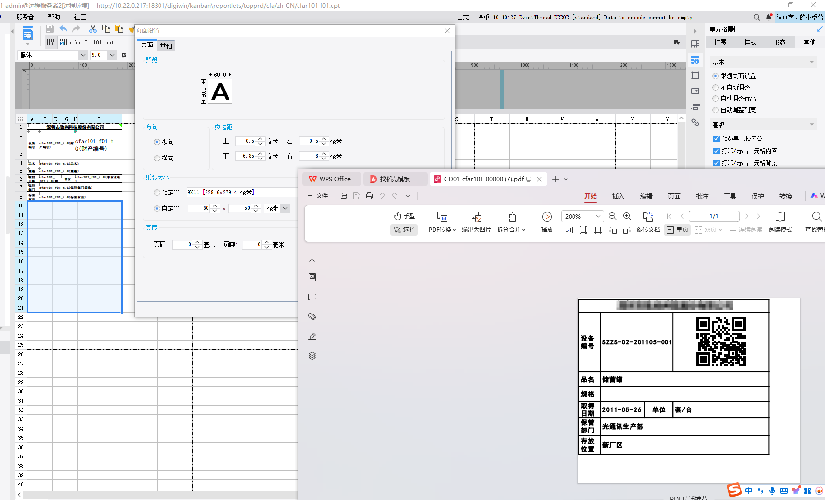Click the scissors cut icon

(x=92, y=29)
